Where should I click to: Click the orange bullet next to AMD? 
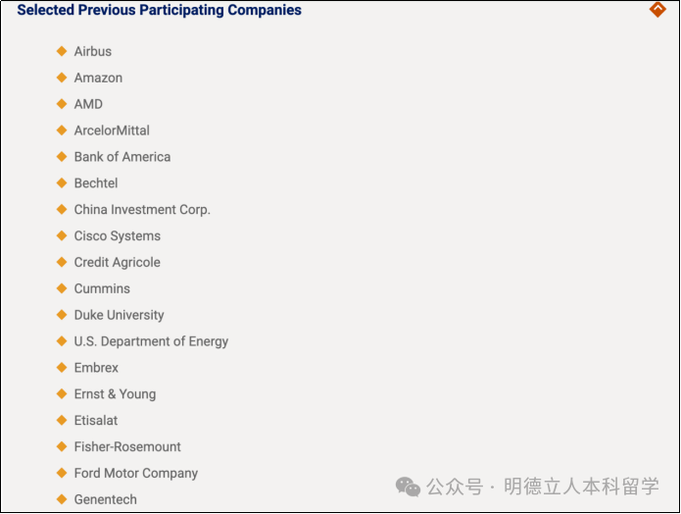tap(62, 104)
